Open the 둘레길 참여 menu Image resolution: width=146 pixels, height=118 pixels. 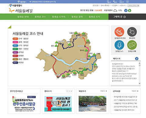click(x=77, y=17)
